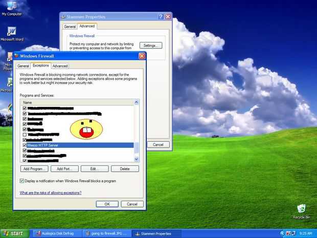Select Advanced tab in Stammen Properties
317x238 pixels.
(87, 26)
